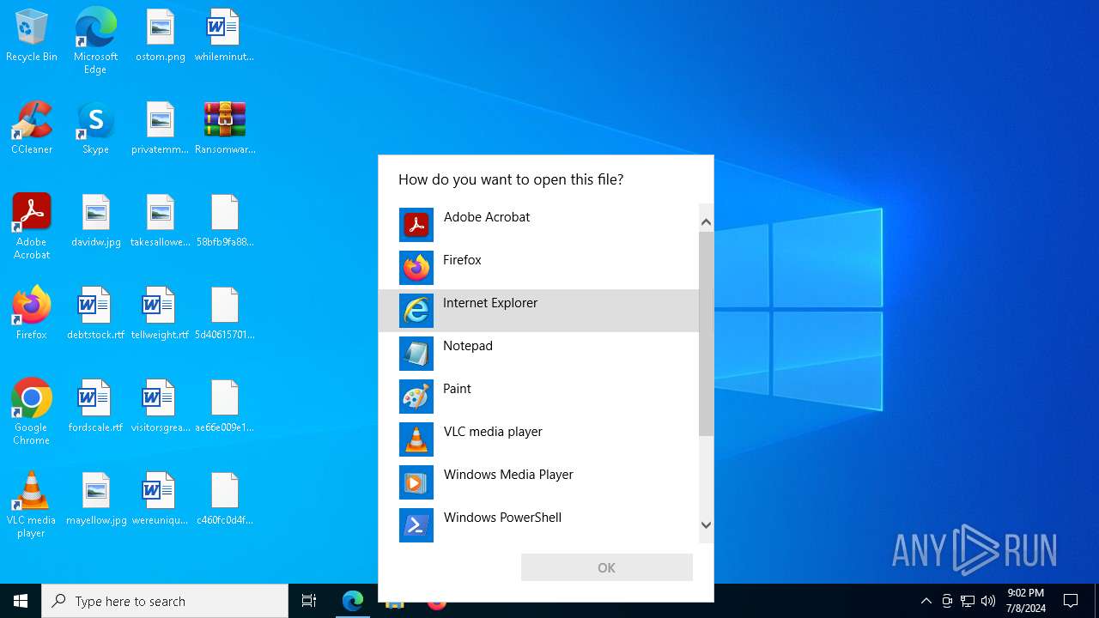The height and width of the screenshot is (618, 1099).
Task: Click the app list scrollbar thumb
Action: click(706, 335)
